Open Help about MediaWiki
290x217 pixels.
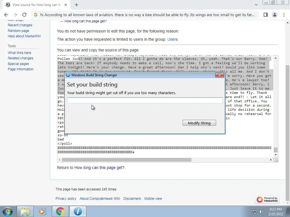coord(24,36)
